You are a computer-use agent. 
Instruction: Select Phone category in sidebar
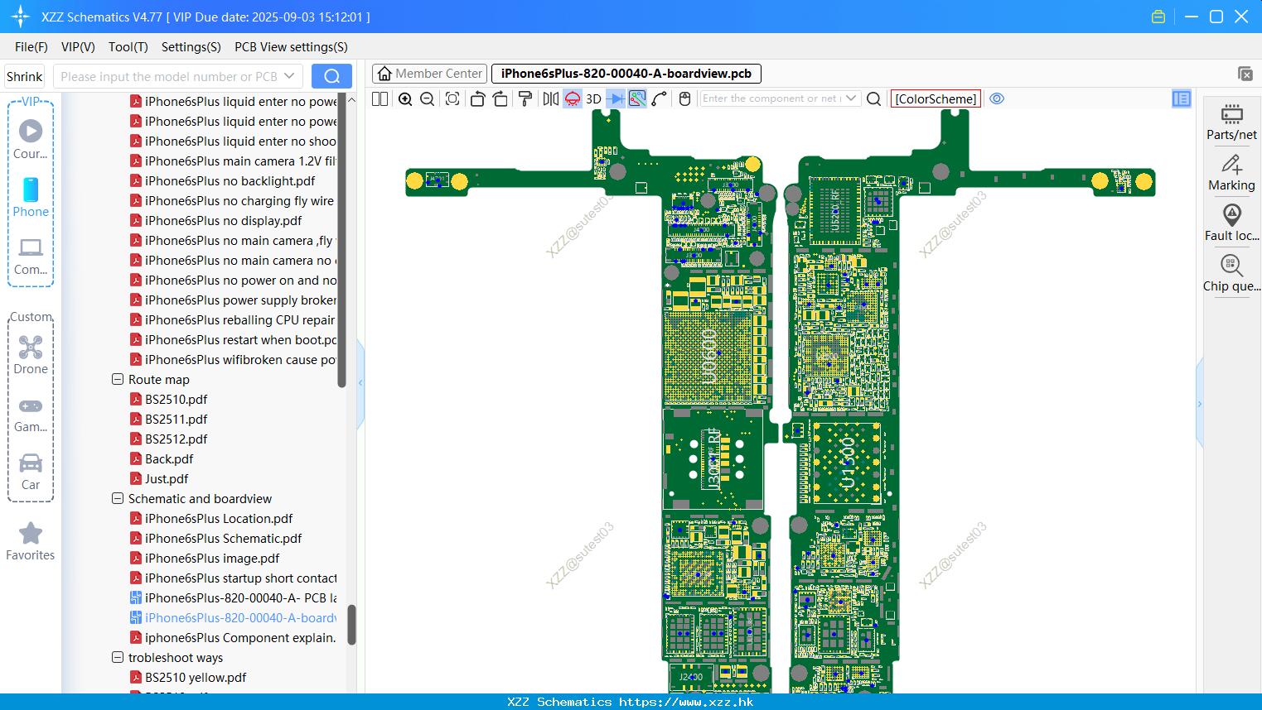pos(31,198)
